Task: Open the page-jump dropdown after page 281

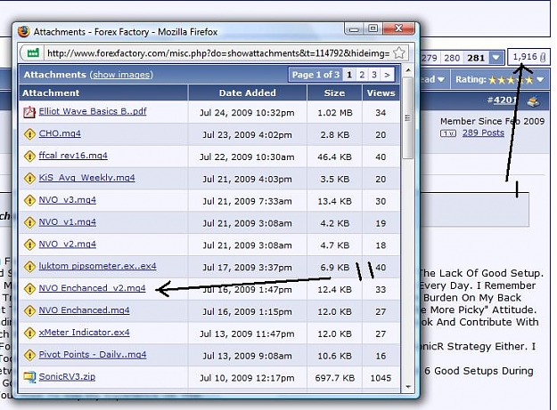Action: coord(496,58)
